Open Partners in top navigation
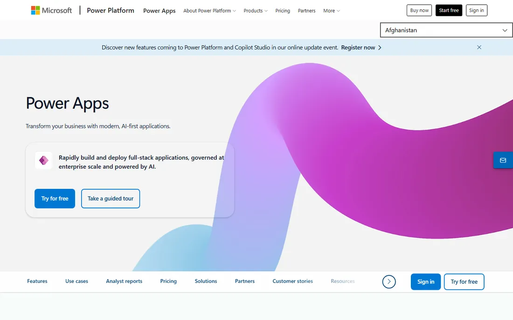The height and width of the screenshot is (320, 513). [x=306, y=11]
